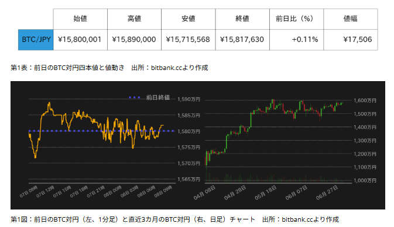Click the 08日 00時 time label
This screenshot has width=394, height=227.
pos(113,191)
